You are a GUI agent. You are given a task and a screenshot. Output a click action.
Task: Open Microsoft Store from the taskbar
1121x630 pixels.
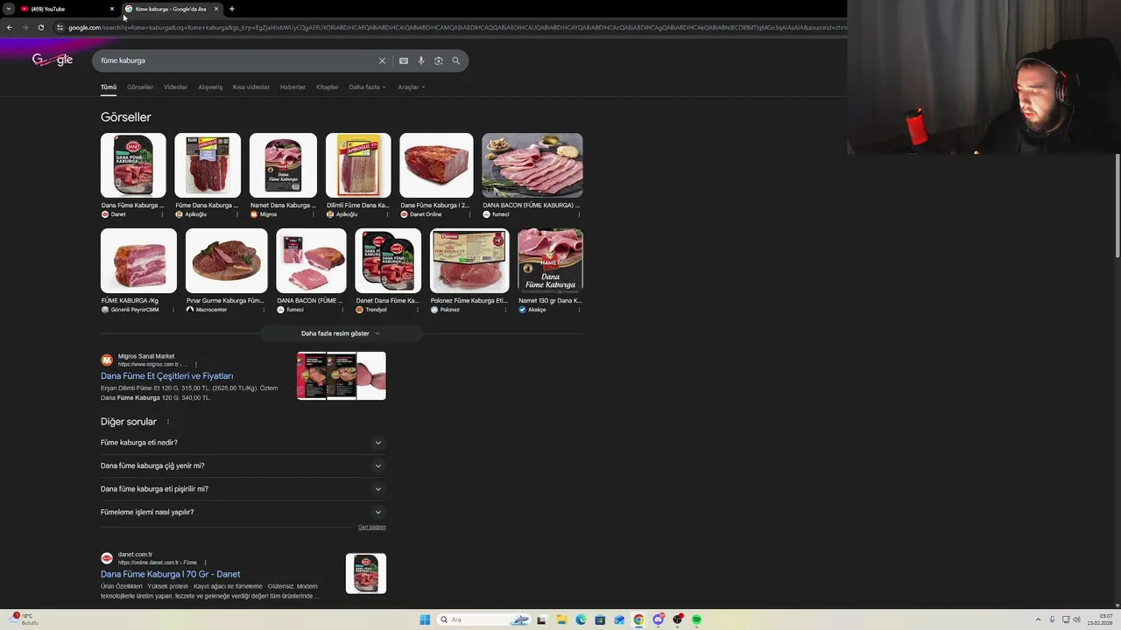coord(600,619)
